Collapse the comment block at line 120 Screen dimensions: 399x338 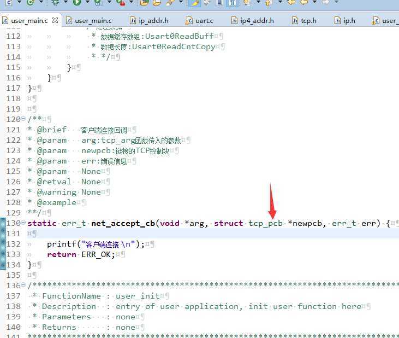coord(23,119)
